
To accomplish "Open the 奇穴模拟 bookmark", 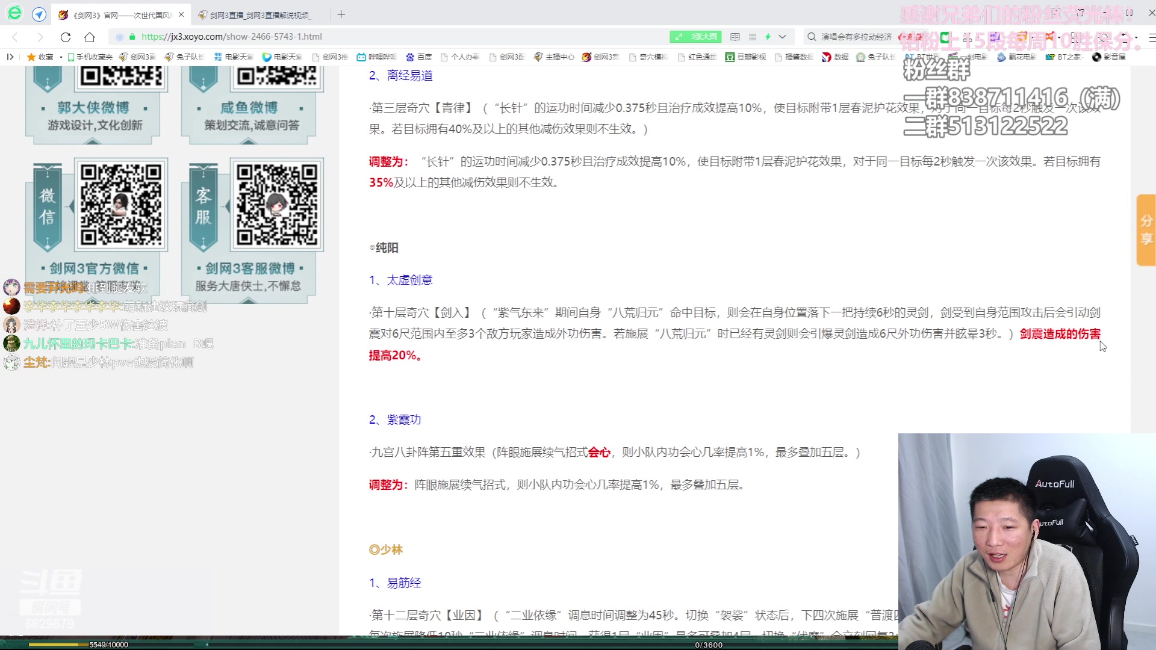I will tap(648, 57).
